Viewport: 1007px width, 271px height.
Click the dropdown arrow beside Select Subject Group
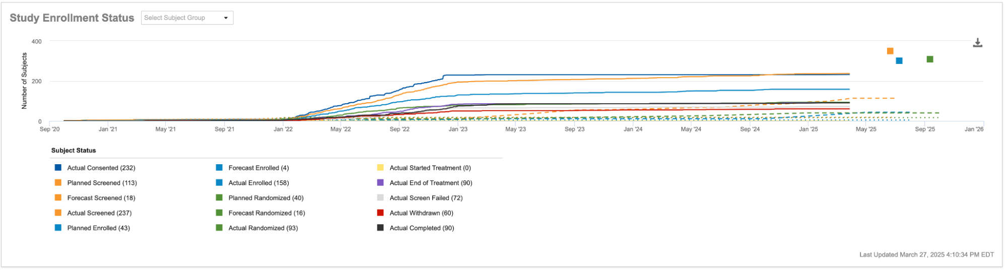click(x=226, y=18)
